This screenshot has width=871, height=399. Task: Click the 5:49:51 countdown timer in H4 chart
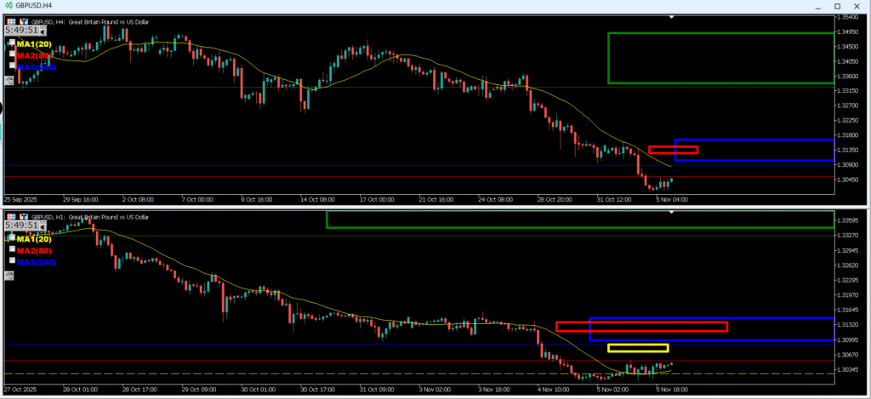tap(23, 31)
